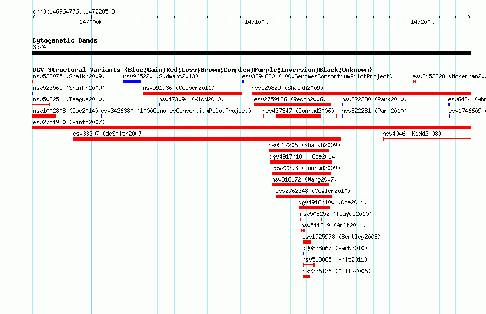The image size is (486, 314).
Task: Click the esv6484 variant label
Action: [467, 99]
